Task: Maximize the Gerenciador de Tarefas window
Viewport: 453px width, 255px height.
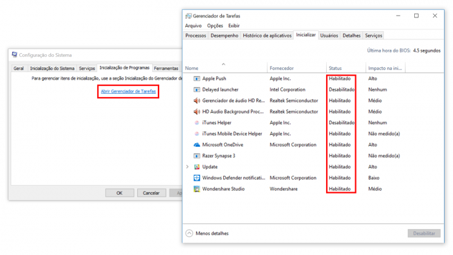Action: pos(416,16)
